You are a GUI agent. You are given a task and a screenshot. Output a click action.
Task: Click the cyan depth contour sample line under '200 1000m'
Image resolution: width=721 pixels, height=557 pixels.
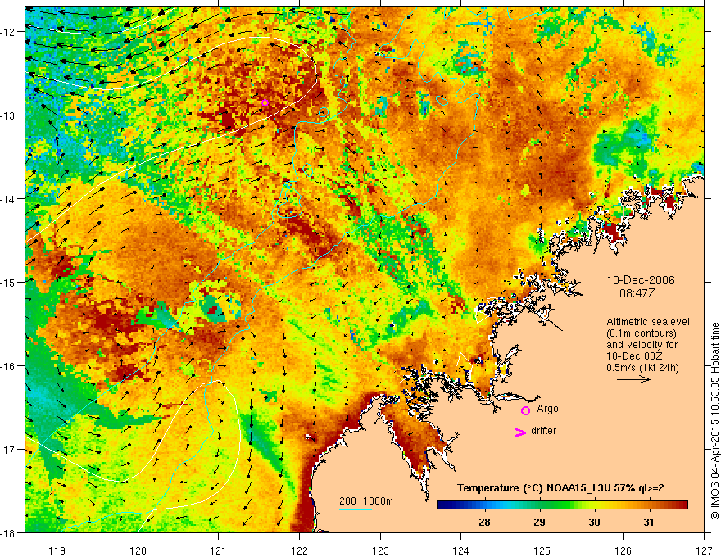356,509
